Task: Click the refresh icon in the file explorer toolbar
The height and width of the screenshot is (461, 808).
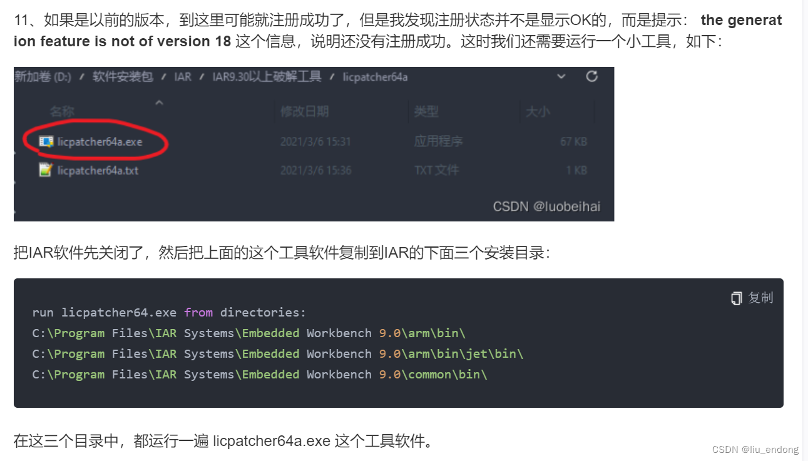Action: [592, 77]
